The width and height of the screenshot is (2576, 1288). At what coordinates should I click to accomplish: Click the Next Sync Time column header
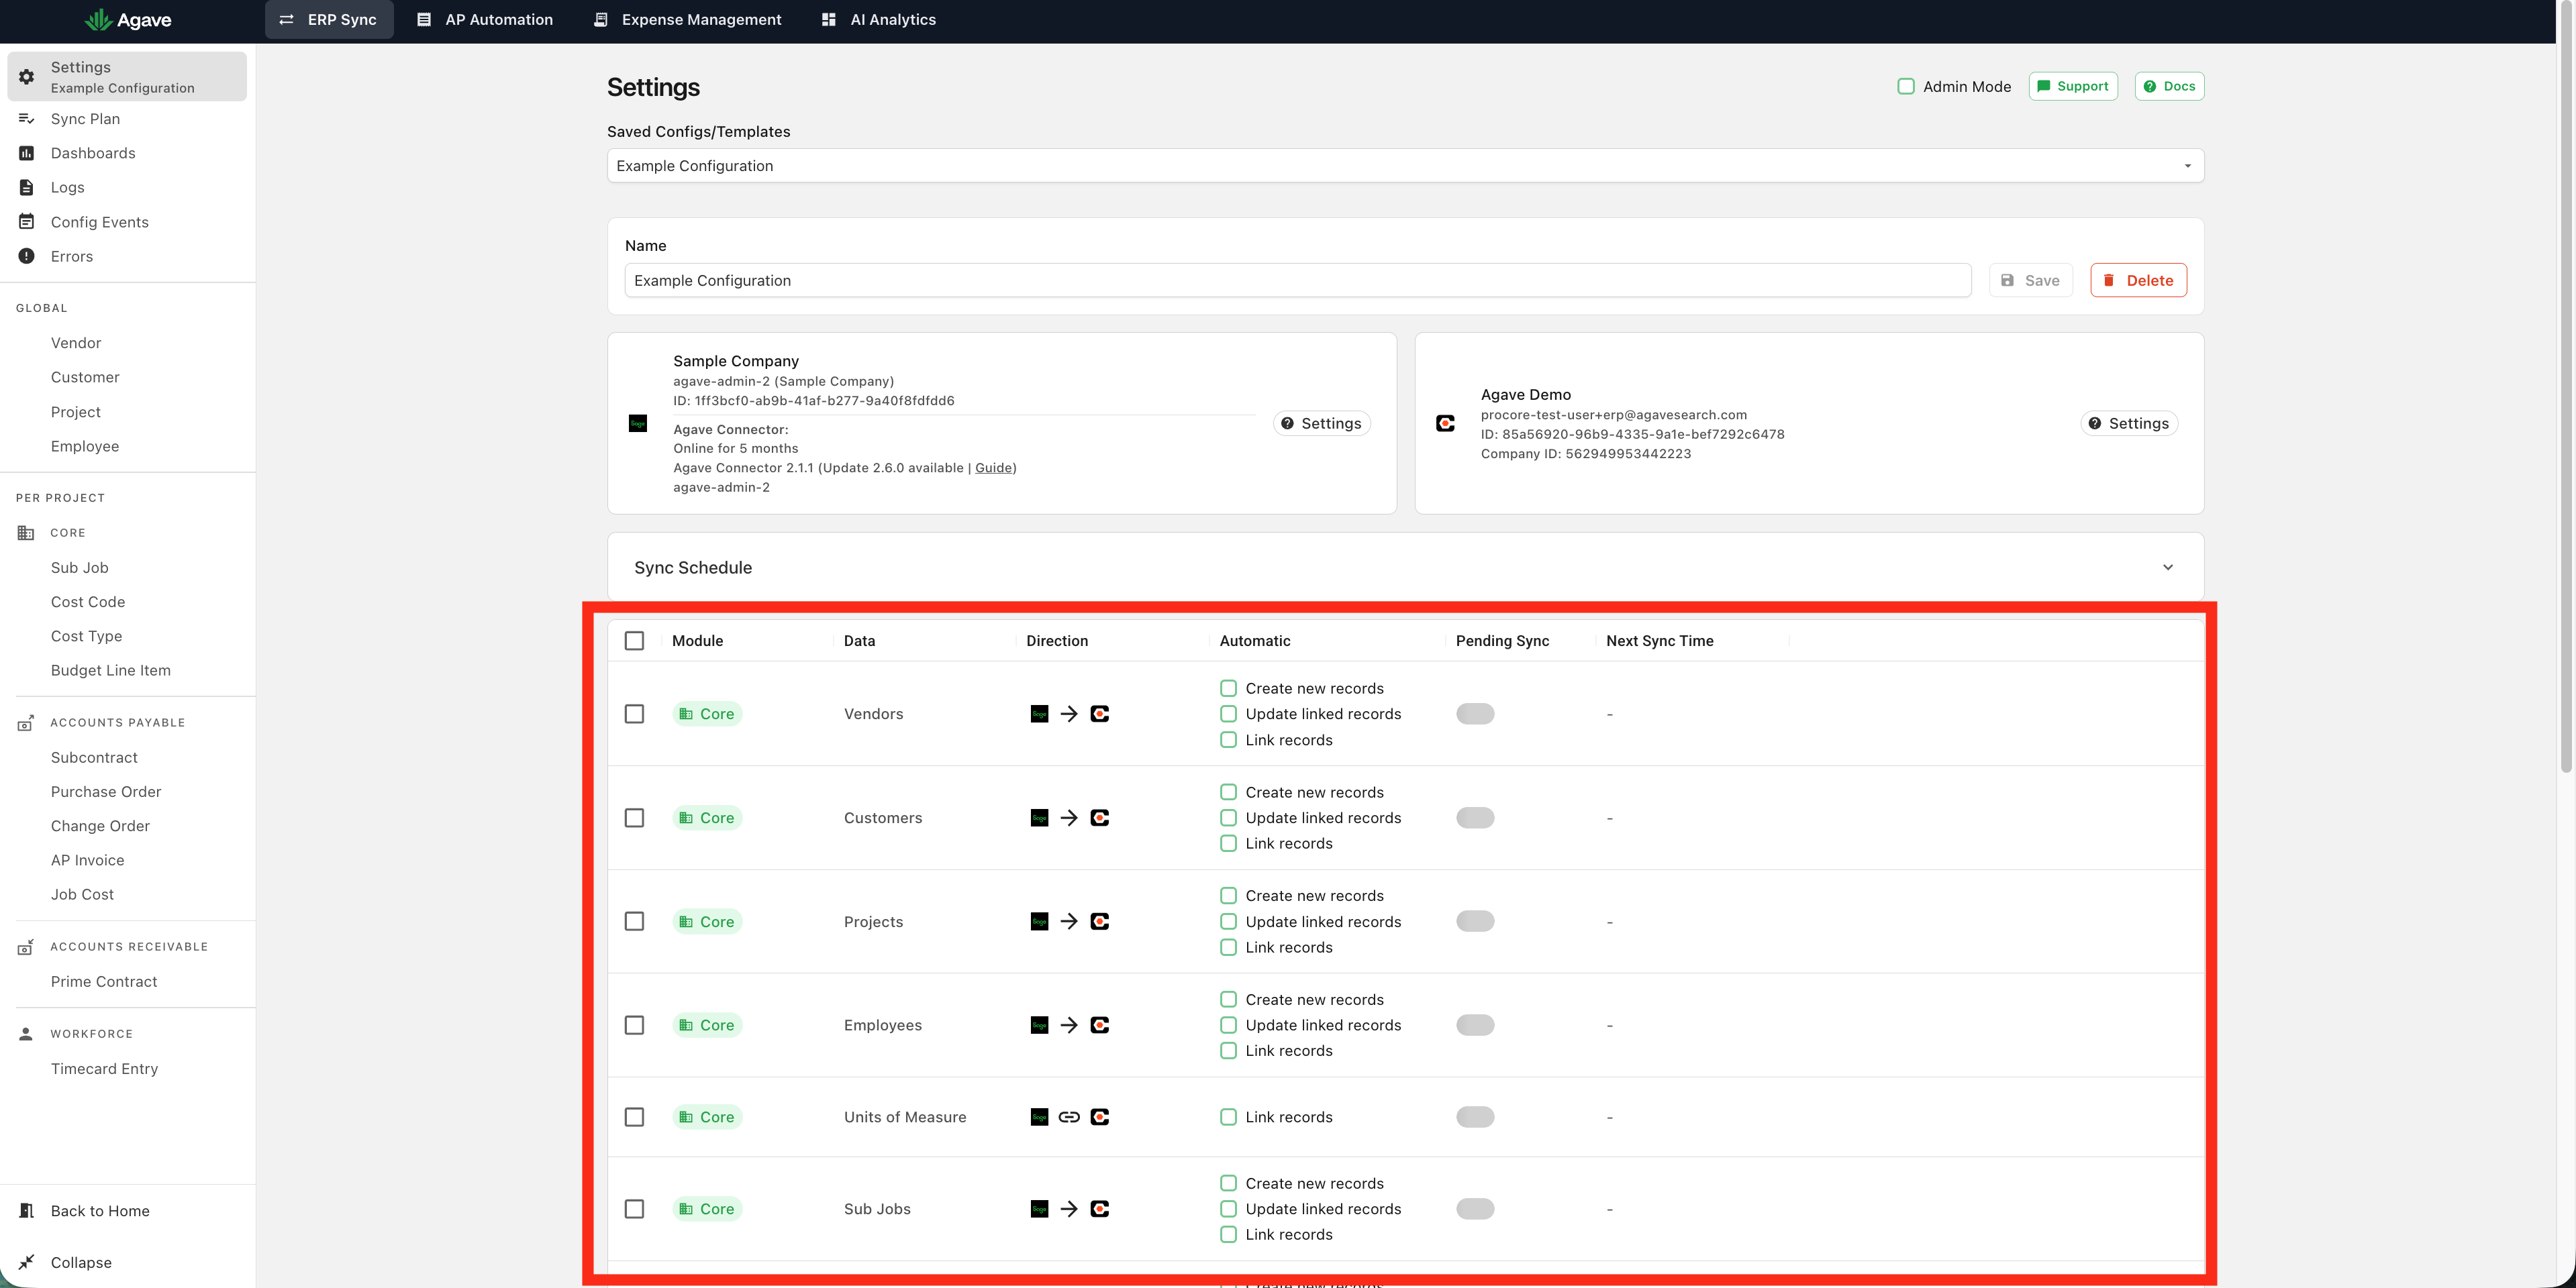(x=1659, y=641)
